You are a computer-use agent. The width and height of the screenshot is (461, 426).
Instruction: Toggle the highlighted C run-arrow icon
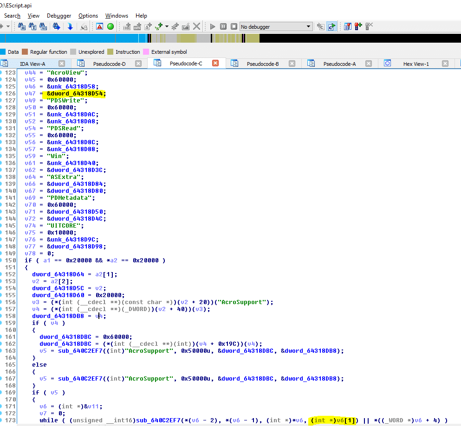(x=331, y=27)
